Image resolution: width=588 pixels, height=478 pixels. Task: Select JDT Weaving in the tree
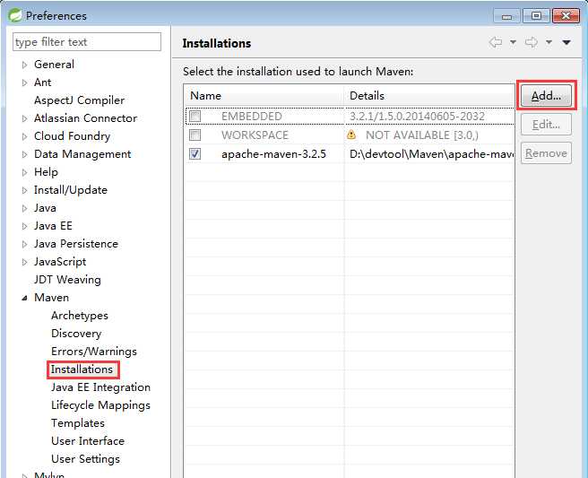[x=67, y=280]
